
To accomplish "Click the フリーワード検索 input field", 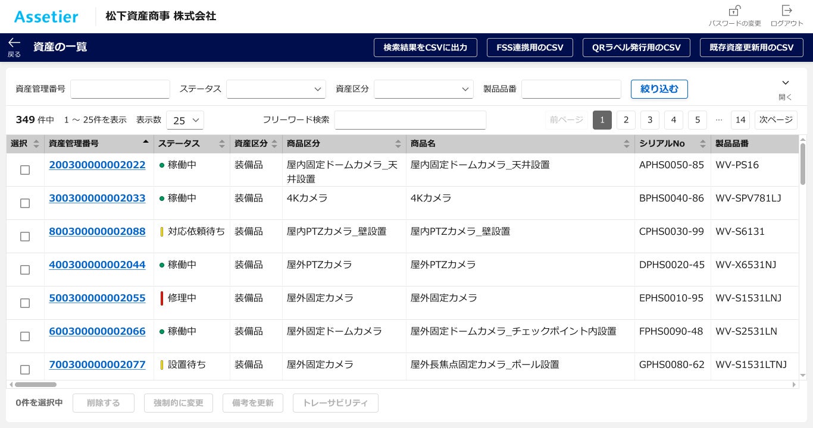I will coord(410,120).
